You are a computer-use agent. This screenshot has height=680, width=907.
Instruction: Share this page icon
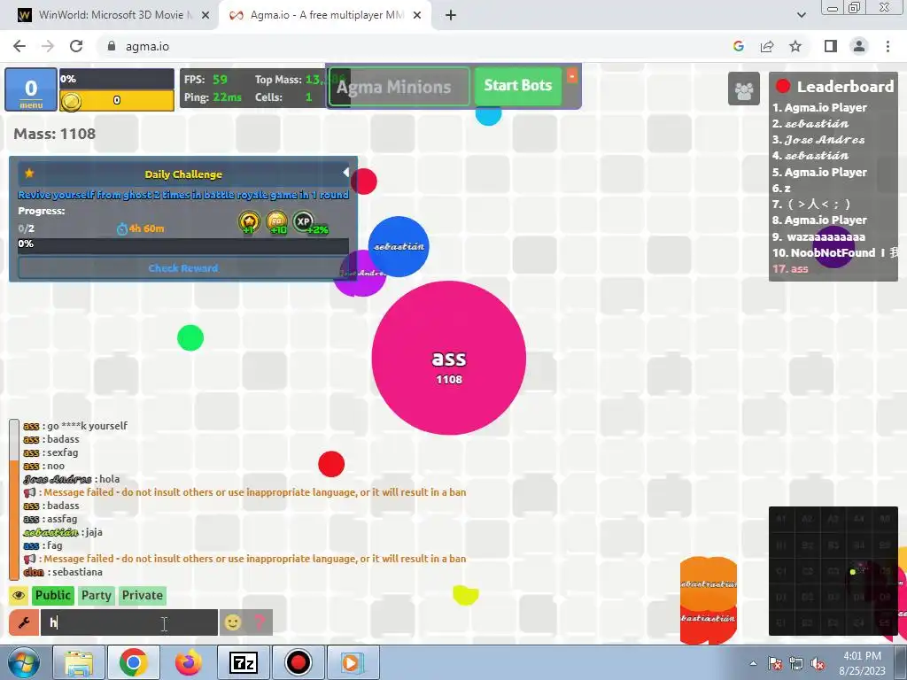click(x=767, y=46)
